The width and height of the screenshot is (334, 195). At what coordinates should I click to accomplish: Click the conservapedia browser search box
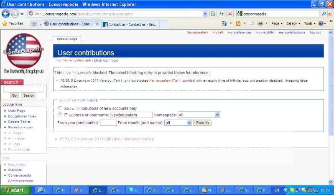point(278,14)
